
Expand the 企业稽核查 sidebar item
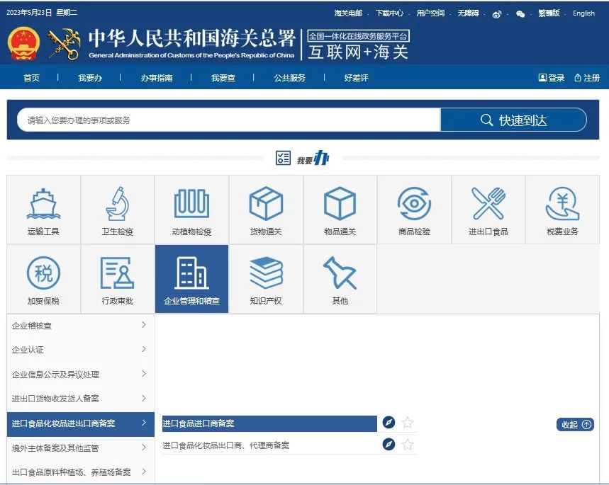pyautogui.click(x=80, y=326)
